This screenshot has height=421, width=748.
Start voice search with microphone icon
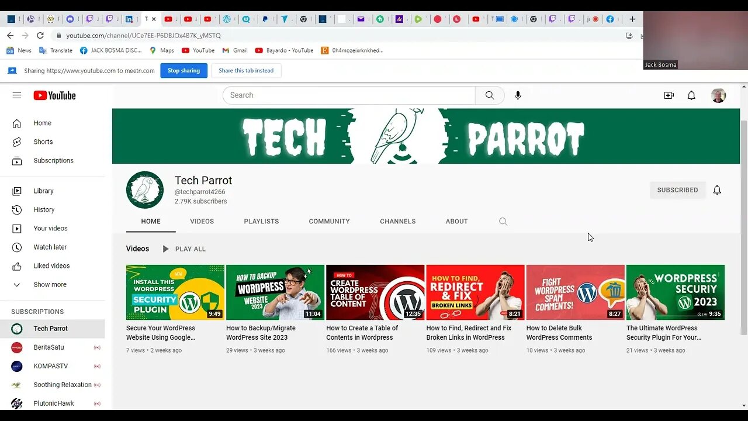[x=518, y=95]
